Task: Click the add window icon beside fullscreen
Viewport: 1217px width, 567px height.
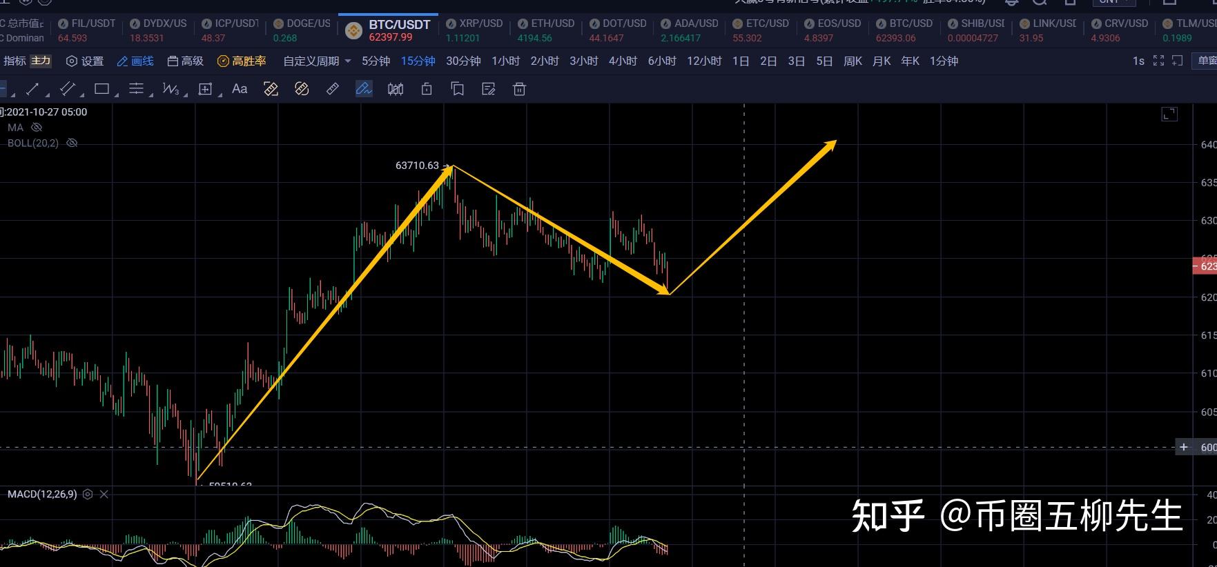Action: tap(1178, 61)
